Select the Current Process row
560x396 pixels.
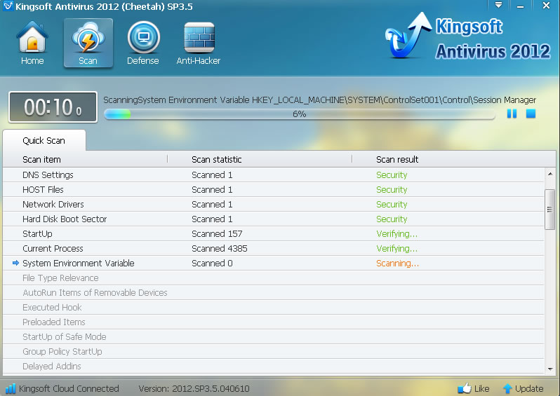(x=273, y=248)
